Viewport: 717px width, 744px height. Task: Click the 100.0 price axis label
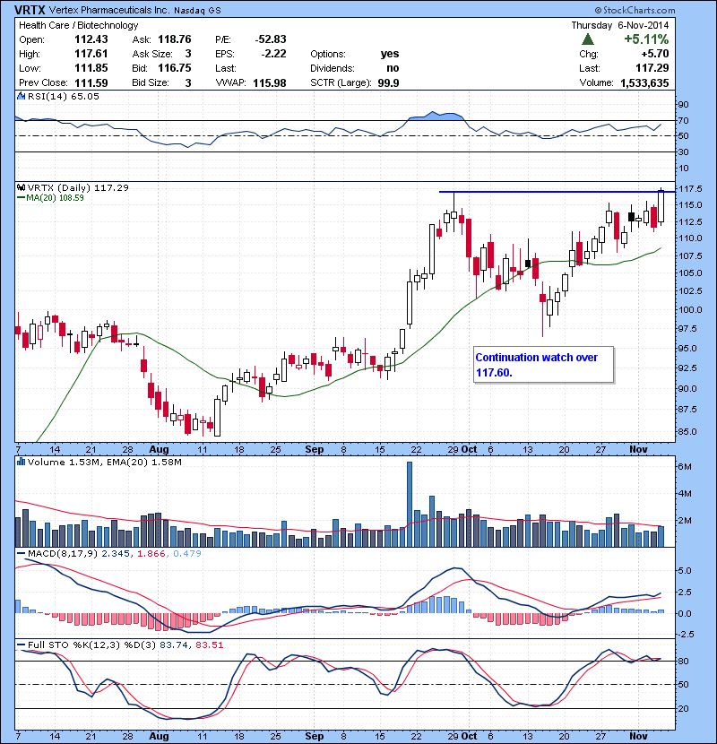tap(690, 309)
